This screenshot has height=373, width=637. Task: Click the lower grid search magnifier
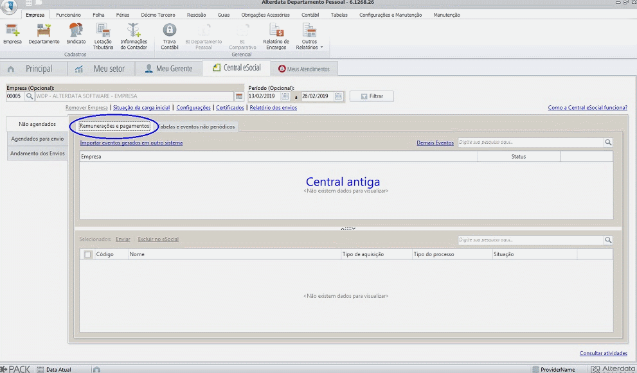pyautogui.click(x=608, y=240)
